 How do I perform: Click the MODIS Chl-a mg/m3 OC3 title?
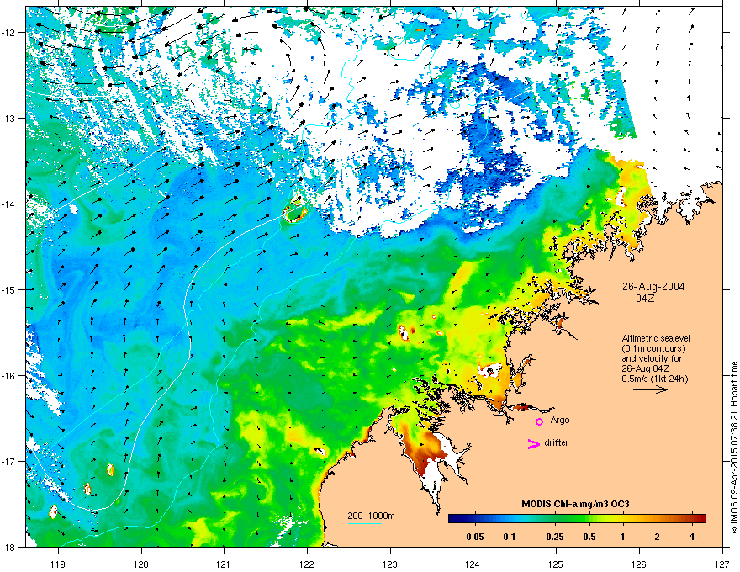[575, 504]
